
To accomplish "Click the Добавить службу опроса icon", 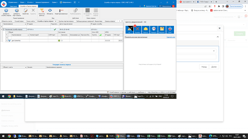I will (6, 12).
